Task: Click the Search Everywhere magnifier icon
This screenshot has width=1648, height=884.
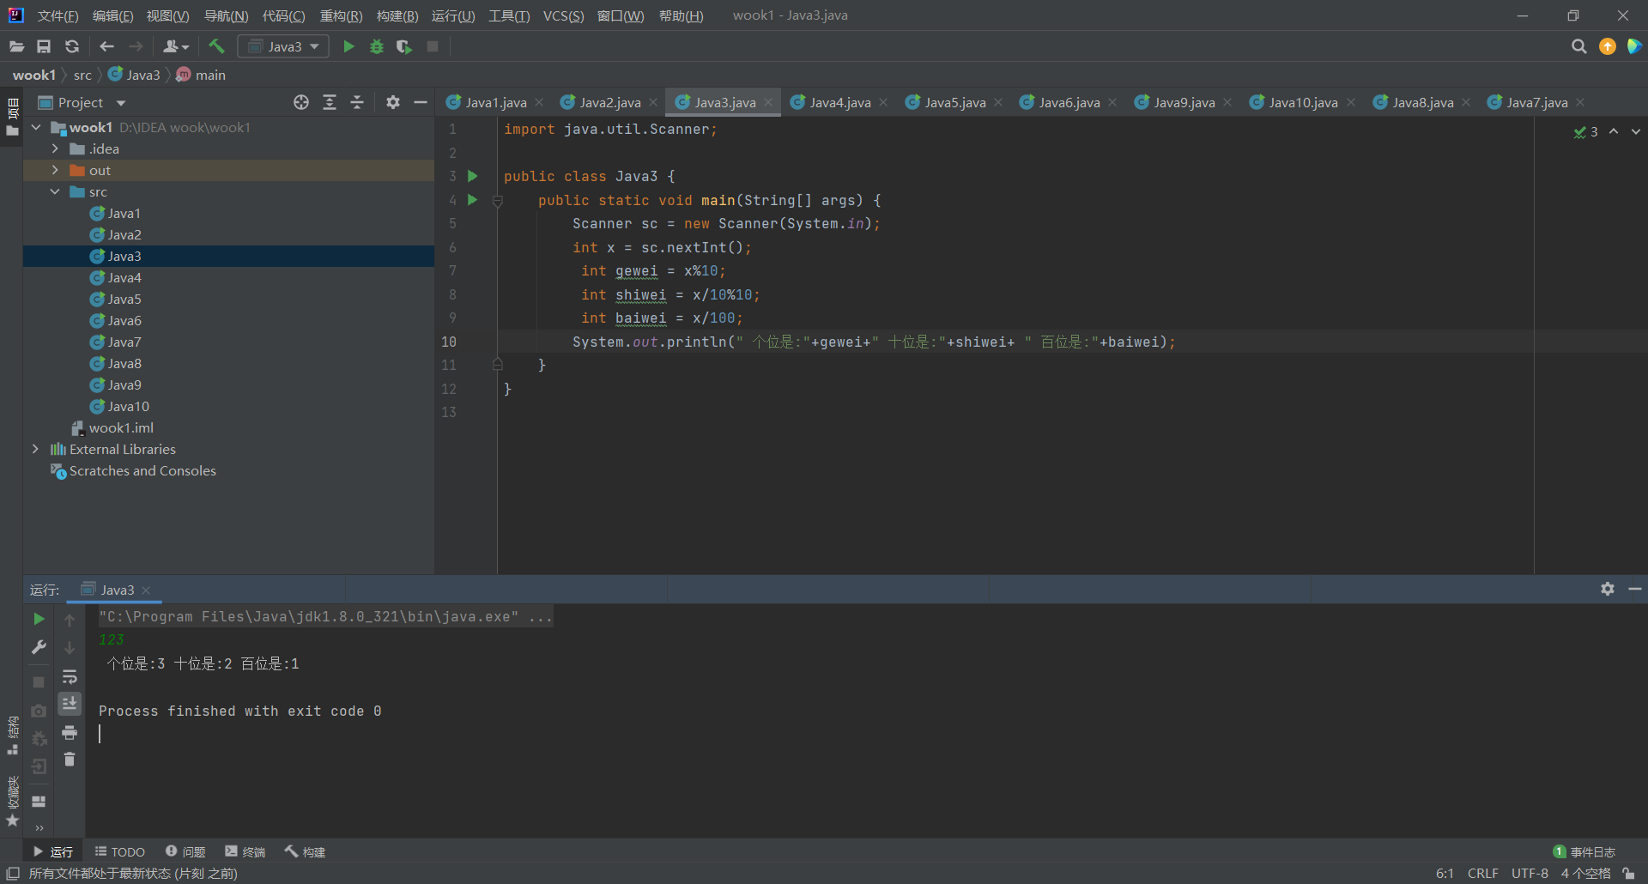Action: (1578, 46)
